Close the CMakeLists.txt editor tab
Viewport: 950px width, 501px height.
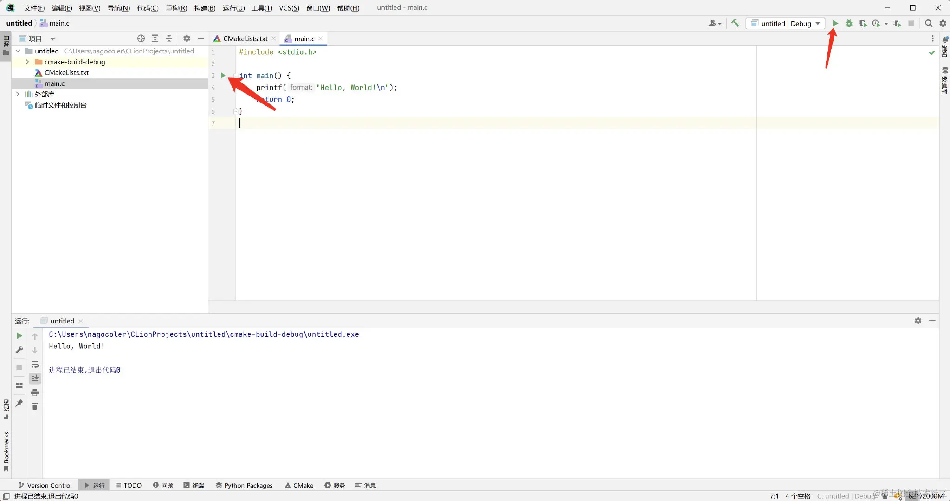(274, 39)
